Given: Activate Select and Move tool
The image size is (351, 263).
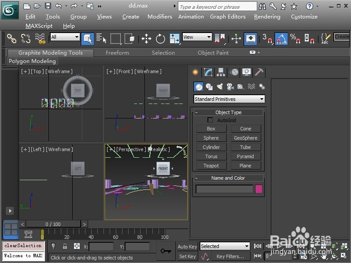Looking at the screenshot, I should pos(146,39).
